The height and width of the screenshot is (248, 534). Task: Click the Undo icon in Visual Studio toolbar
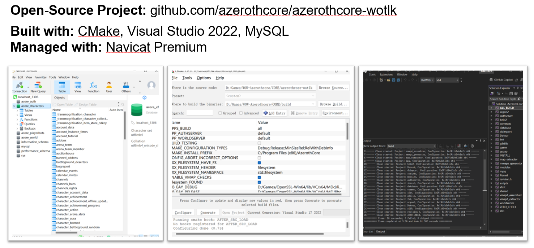click(x=405, y=80)
